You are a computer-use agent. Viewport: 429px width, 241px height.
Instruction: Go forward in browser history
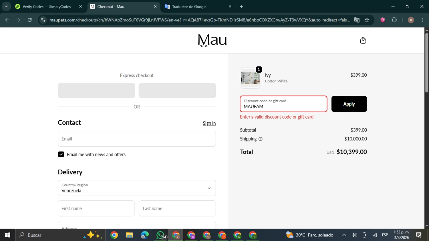pyautogui.click(x=18, y=20)
